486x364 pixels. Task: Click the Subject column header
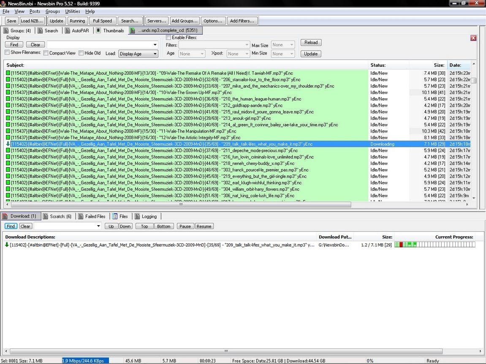(x=186, y=65)
